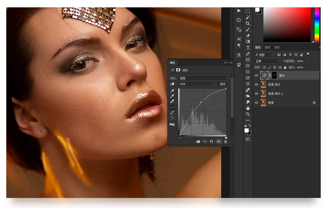Choose pencil draw curve mode
Viewport: 327px width, 208px height.
172,113
